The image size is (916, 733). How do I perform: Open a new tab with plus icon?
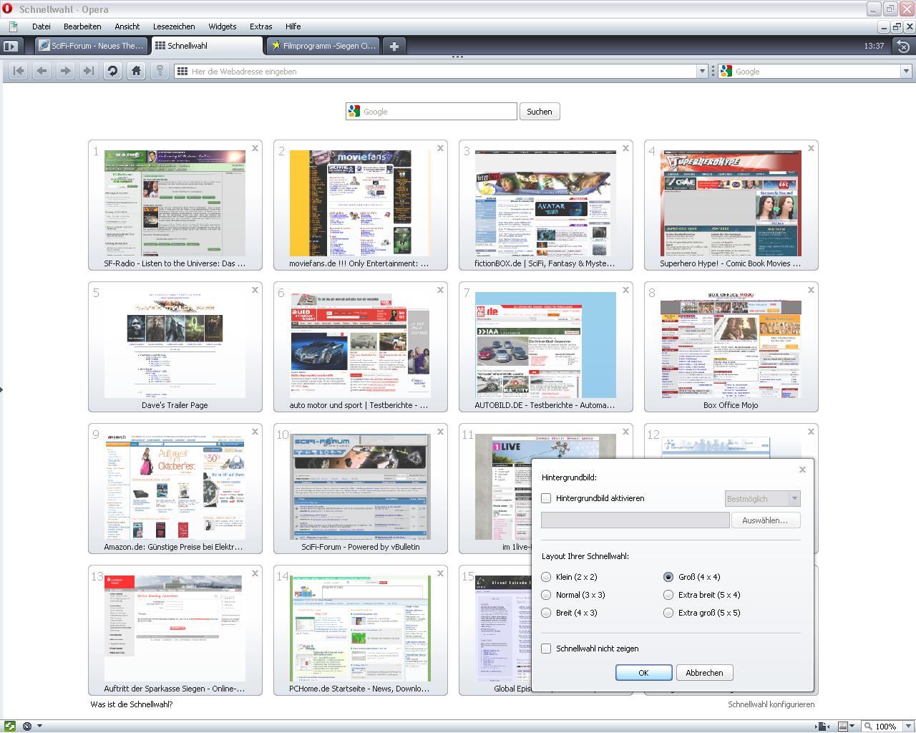coord(394,46)
